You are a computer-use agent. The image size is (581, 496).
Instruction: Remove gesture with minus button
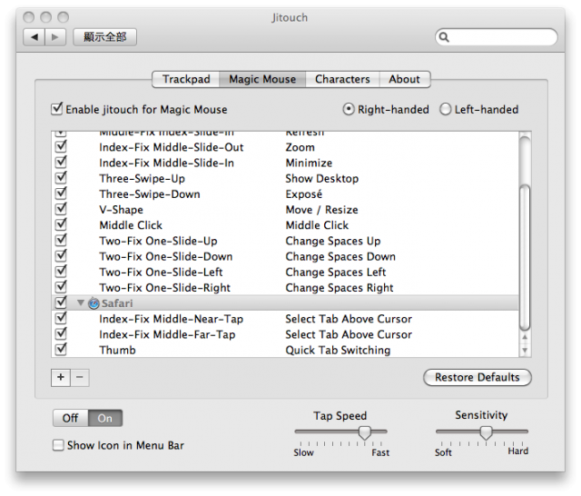[x=80, y=378]
